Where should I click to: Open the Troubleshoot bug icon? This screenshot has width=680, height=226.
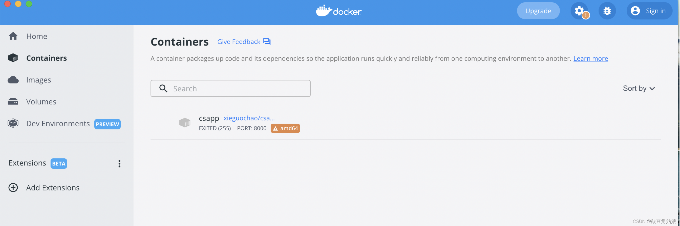pos(607,11)
